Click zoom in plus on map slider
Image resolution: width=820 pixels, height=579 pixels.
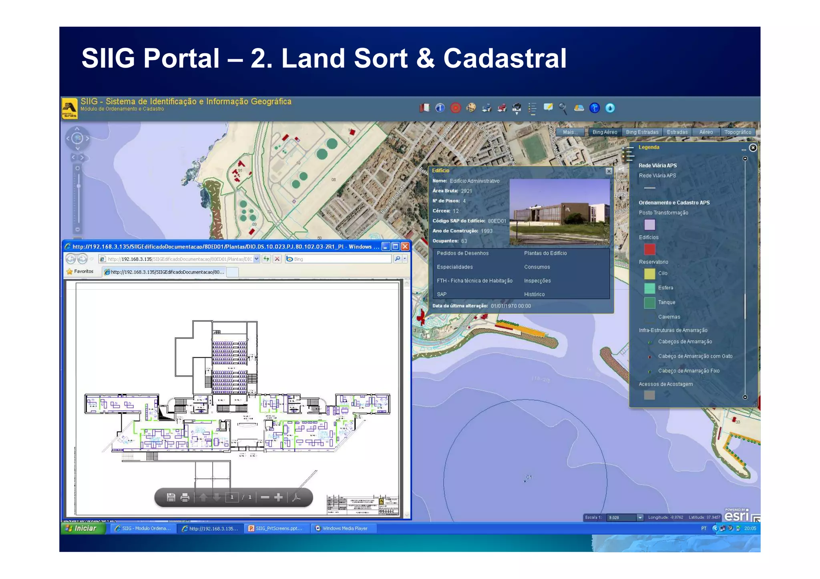78,168
